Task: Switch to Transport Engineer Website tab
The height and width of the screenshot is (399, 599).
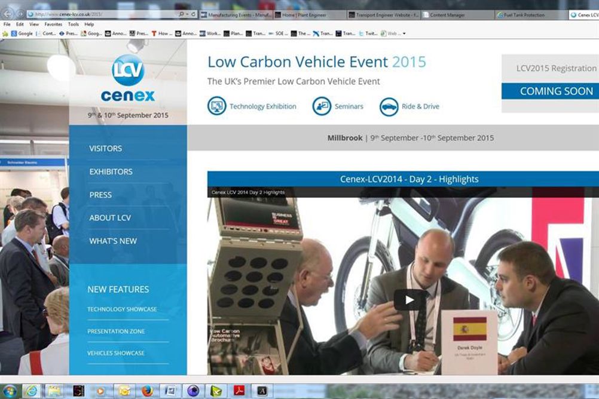Action: click(x=384, y=15)
